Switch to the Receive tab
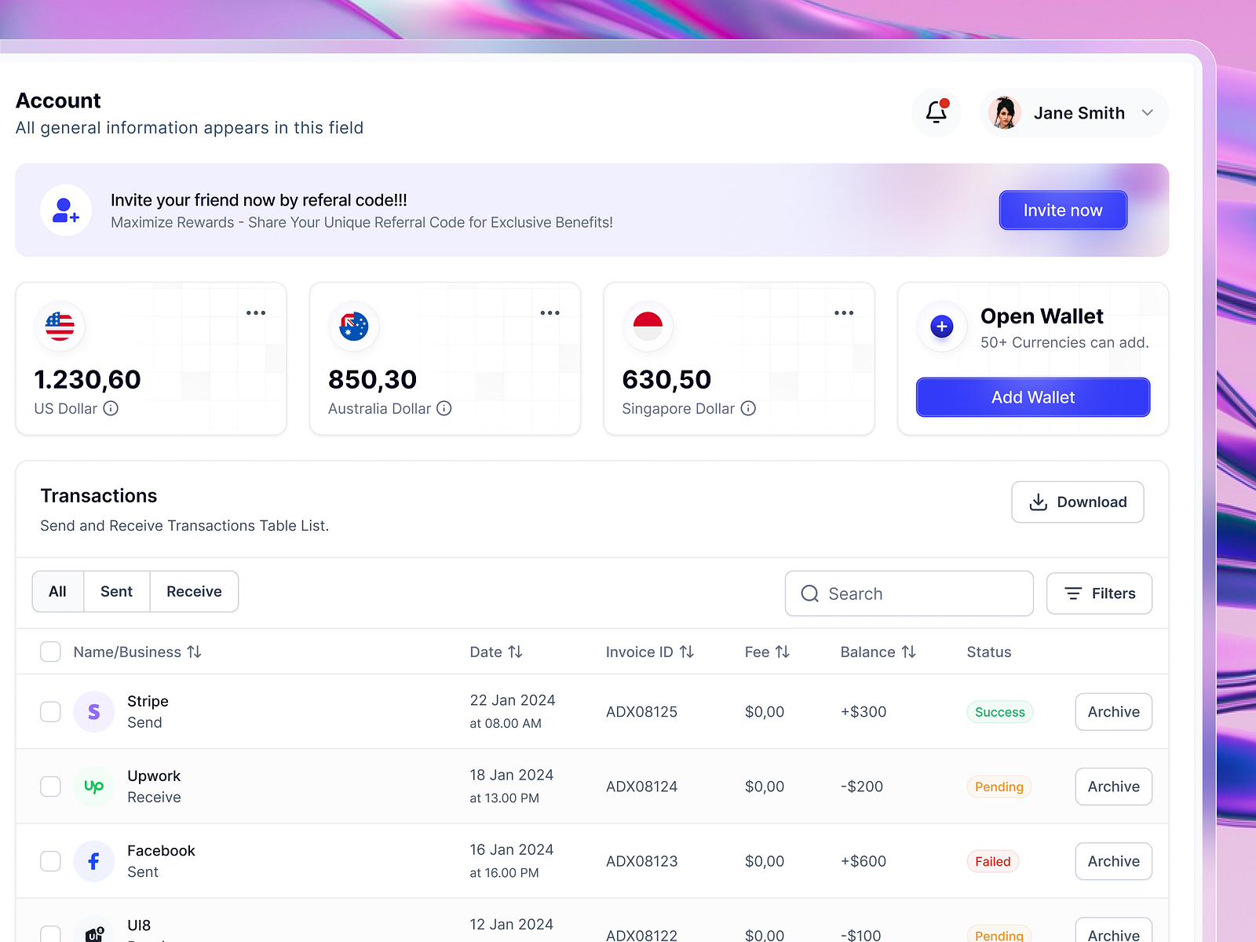1256x942 pixels. (x=194, y=591)
